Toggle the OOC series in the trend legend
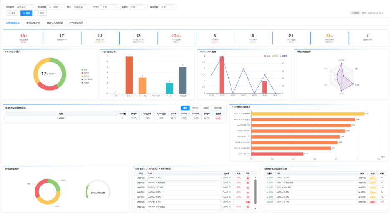Viewport: 390px width, 213px height. click(275, 56)
